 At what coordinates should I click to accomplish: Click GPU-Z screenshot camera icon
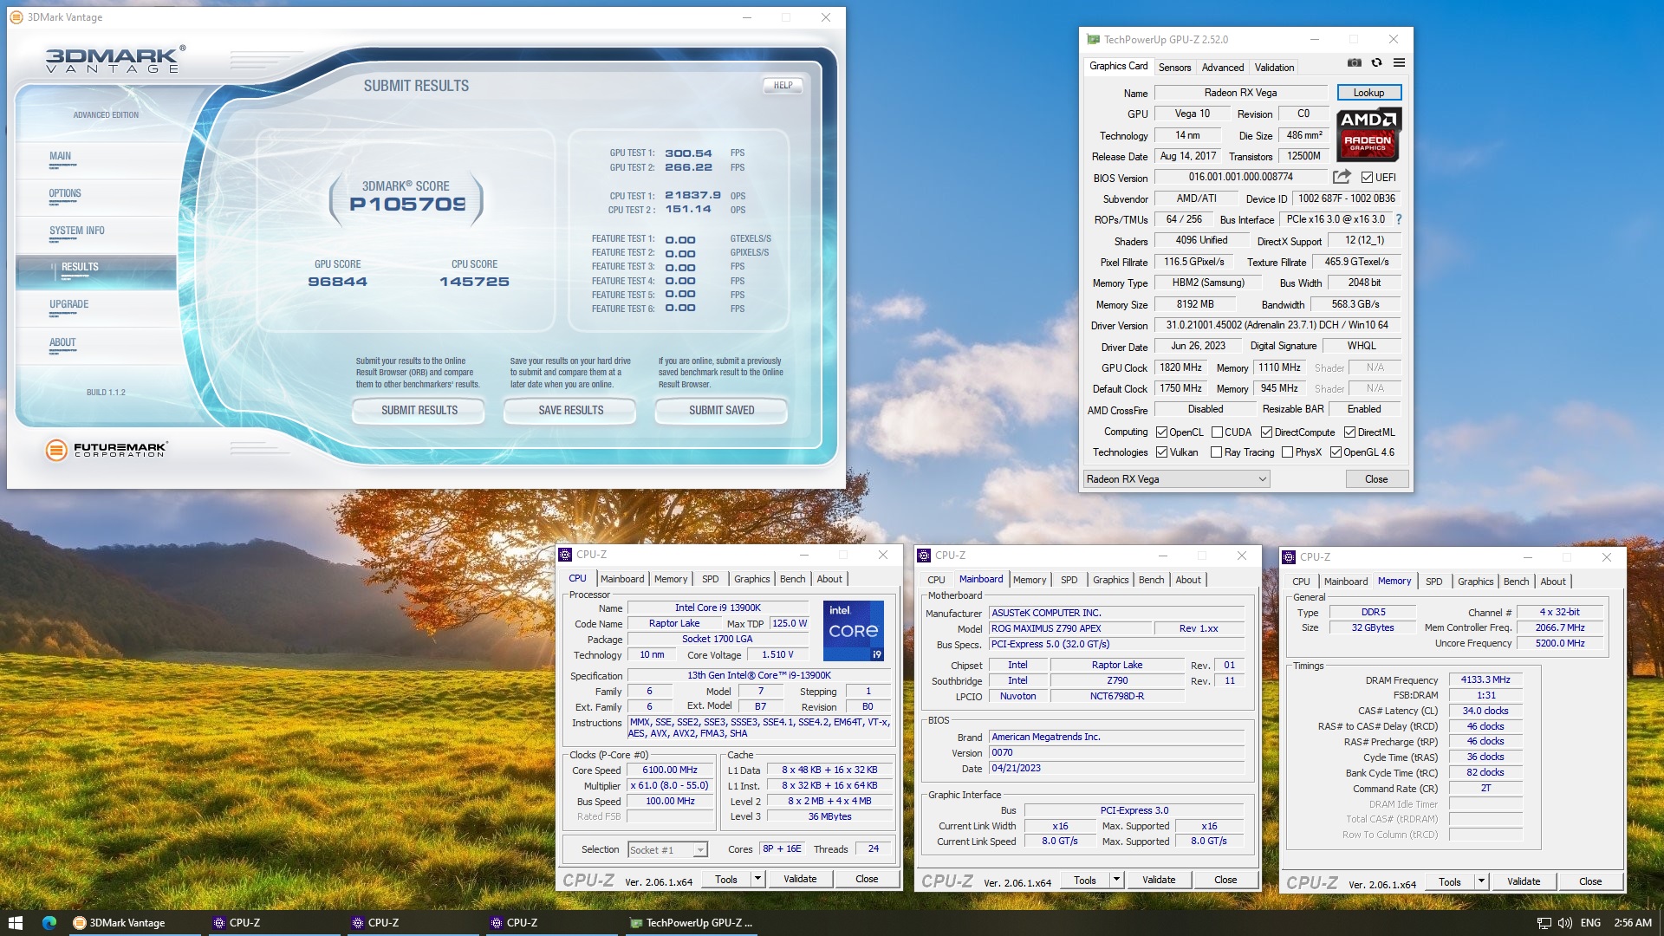pyautogui.click(x=1354, y=62)
